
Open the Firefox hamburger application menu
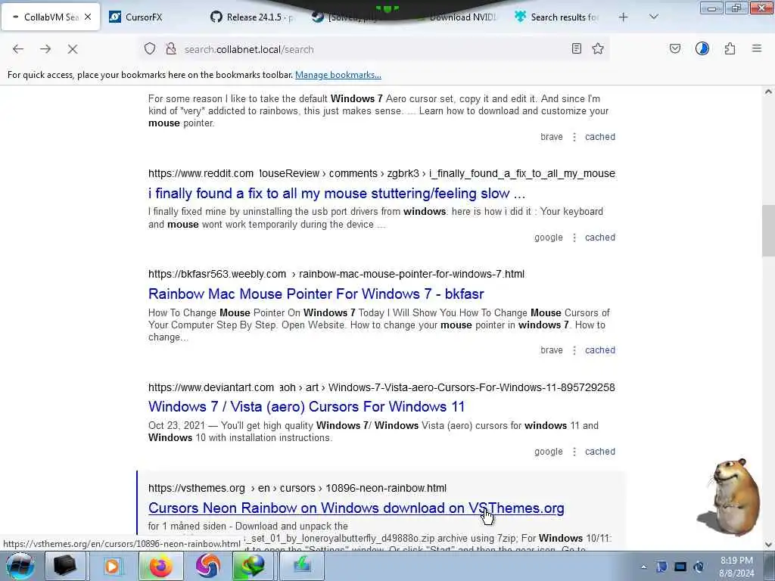pyautogui.click(x=757, y=48)
